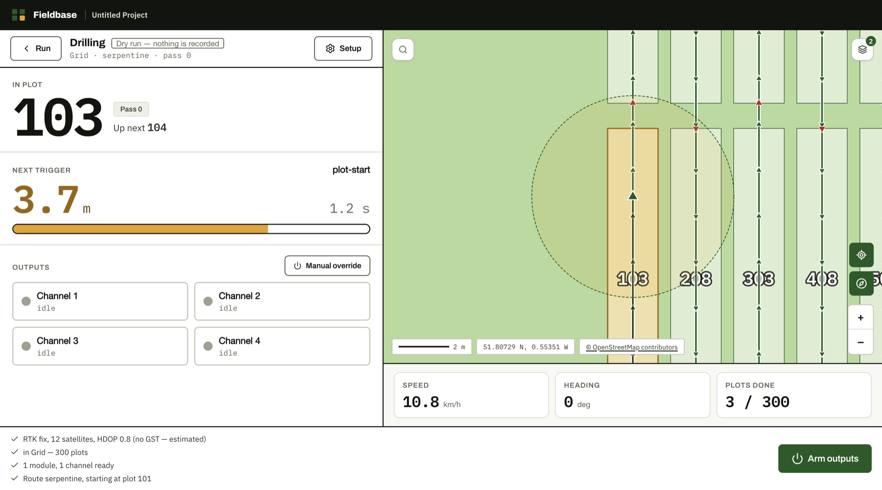The image size is (882, 490).
Task: Click the Fieldbase brand name
Action: (55, 15)
